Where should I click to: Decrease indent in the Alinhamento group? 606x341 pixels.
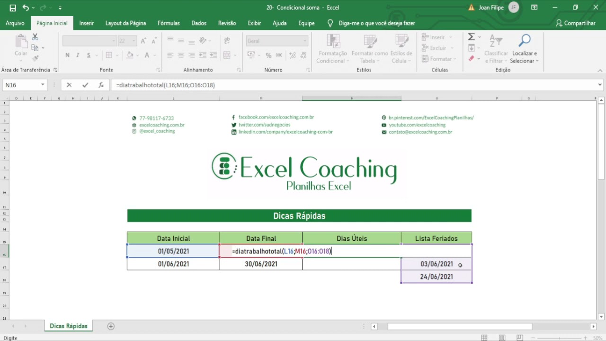203,55
